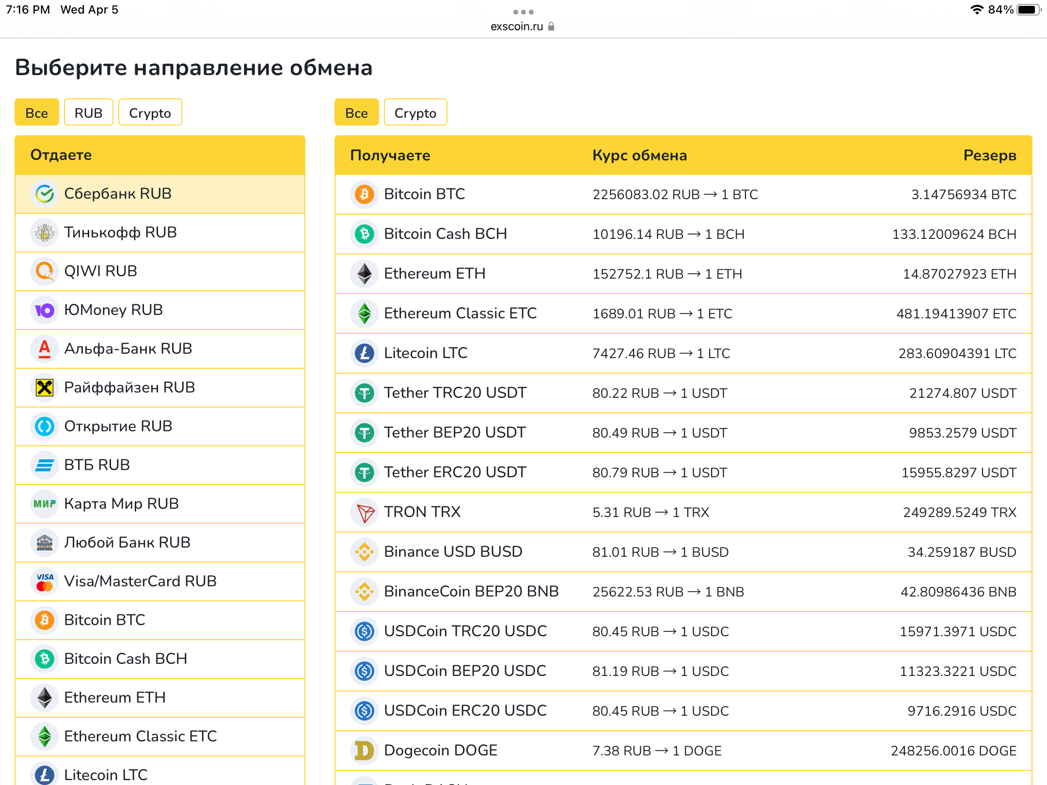Click the QIWI orange logo icon

coord(45,271)
